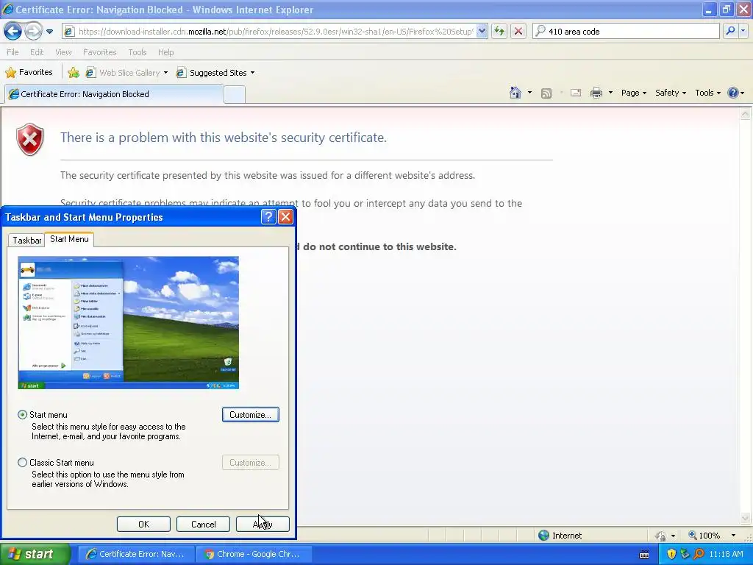Click the Print icon
The width and height of the screenshot is (753, 565).
[596, 93]
